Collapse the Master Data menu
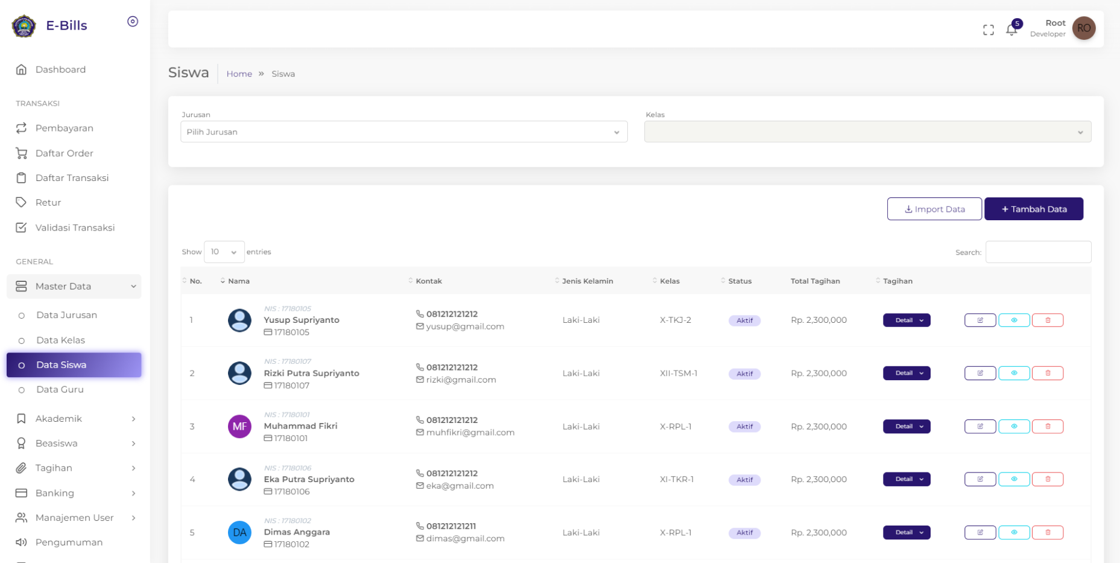This screenshot has height=563, width=1120. (x=74, y=287)
